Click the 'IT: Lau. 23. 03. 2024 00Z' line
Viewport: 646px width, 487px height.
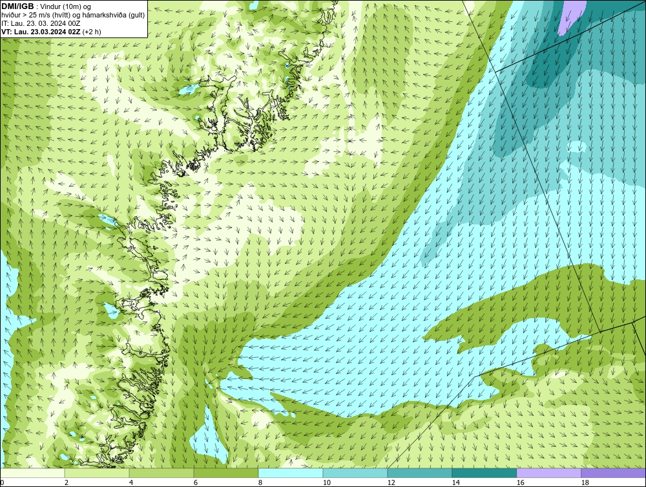tap(41, 23)
